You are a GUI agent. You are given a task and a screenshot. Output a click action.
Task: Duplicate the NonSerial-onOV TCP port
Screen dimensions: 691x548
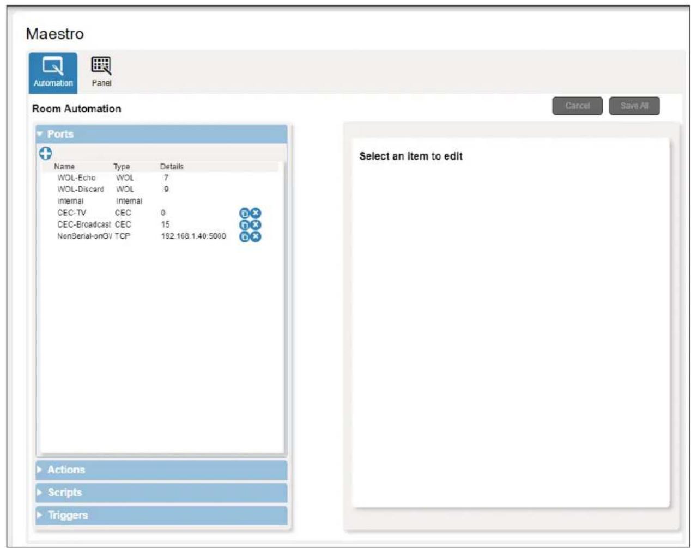245,236
